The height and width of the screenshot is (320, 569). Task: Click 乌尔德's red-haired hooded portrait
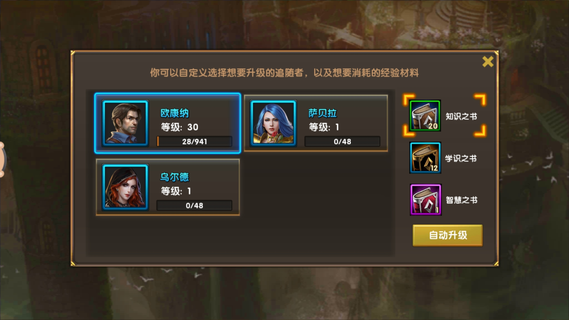[x=125, y=187]
